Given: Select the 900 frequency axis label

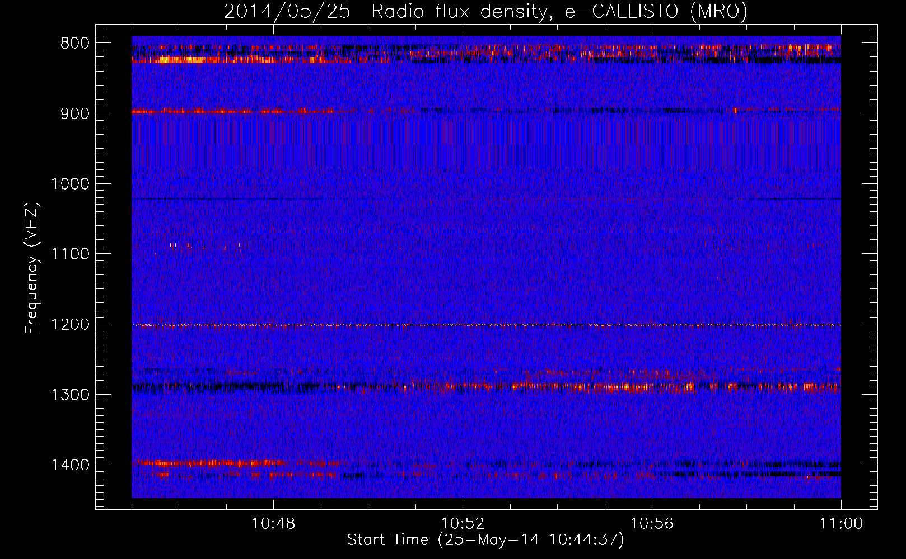Looking at the screenshot, I should (x=74, y=113).
